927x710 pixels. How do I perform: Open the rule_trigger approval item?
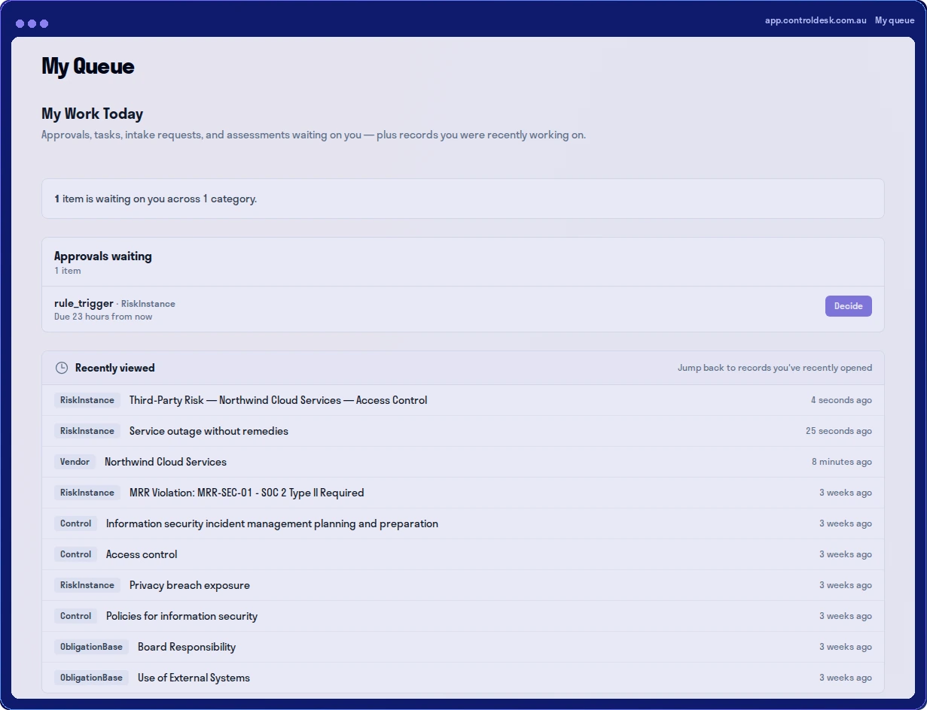tap(462, 309)
